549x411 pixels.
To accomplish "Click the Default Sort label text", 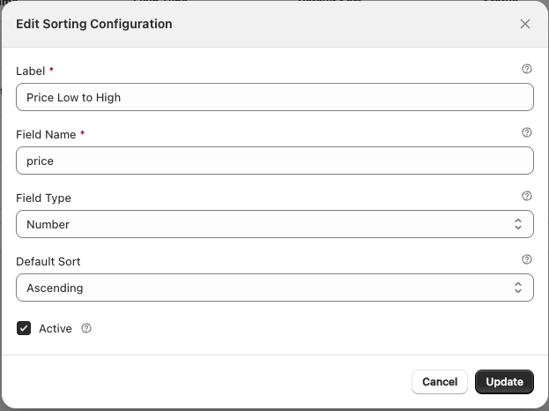I will point(48,262).
